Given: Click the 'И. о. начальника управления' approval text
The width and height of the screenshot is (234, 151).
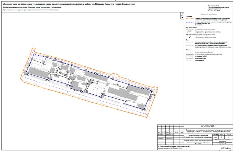Looking at the screenshot, I should [174, 147].
